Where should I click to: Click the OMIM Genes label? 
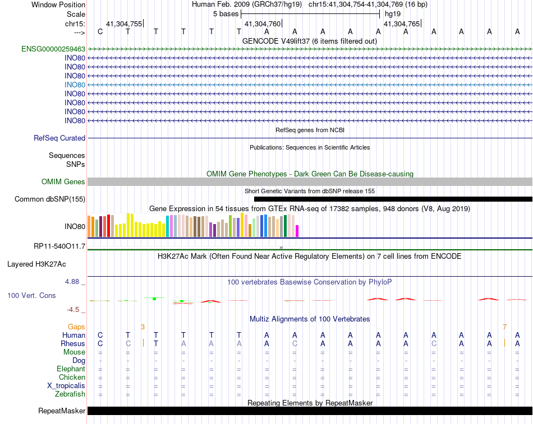pos(63,181)
